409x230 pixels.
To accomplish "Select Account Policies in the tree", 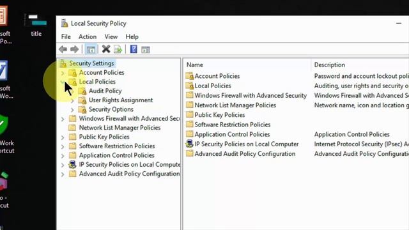I will tap(102, 72).
